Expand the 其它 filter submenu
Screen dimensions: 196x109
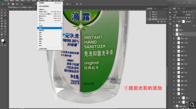point(50,46)
